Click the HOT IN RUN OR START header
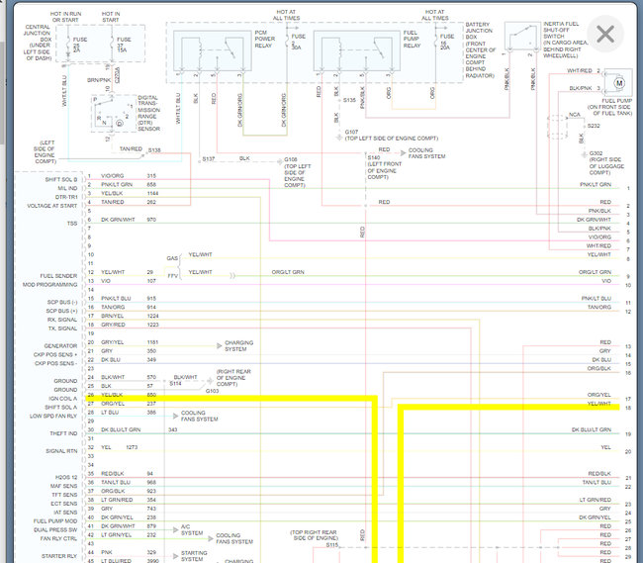The image size is (643, 563). (x=65, y=17)
